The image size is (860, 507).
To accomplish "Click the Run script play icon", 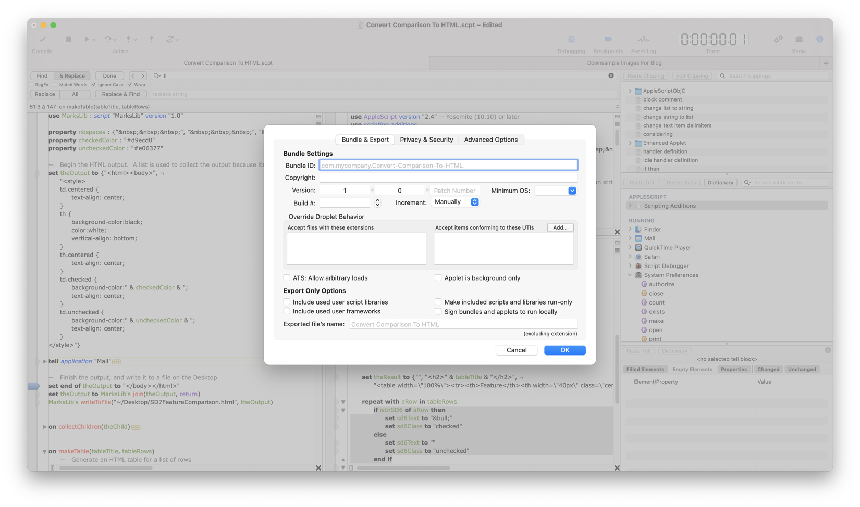I will 87,39.
